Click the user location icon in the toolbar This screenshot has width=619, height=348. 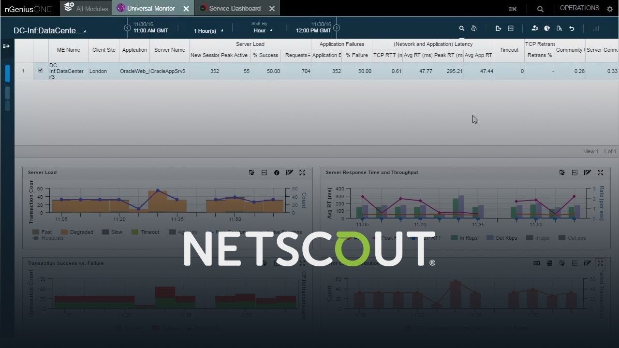click(x=534, y=29)
